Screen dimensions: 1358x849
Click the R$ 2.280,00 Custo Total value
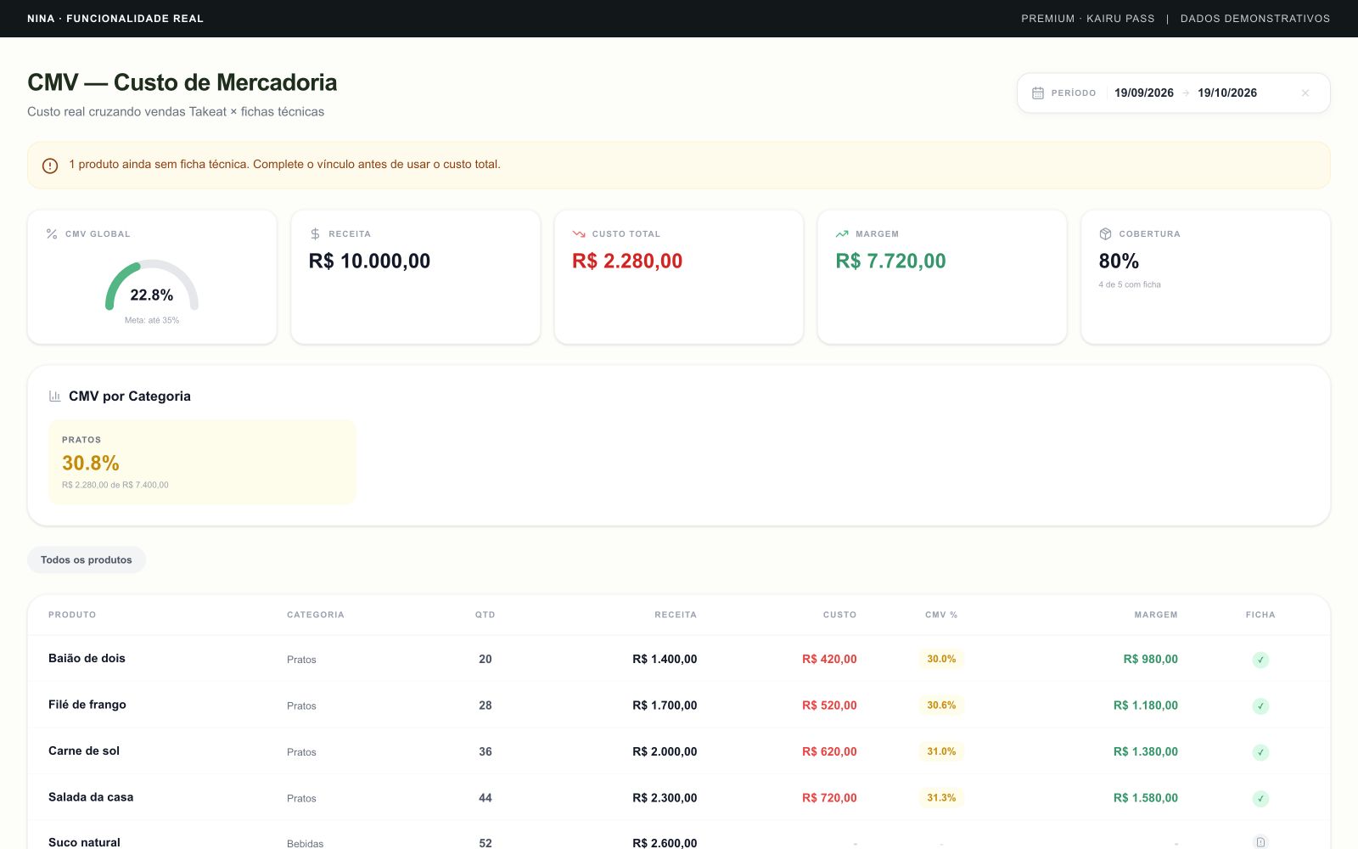point(627,261)
